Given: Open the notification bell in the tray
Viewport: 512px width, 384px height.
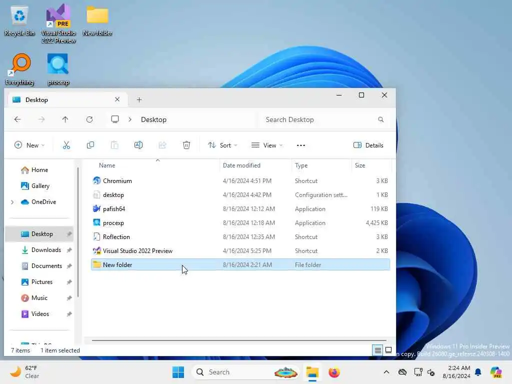Looking at the screenshot, I should coord(478,372).
